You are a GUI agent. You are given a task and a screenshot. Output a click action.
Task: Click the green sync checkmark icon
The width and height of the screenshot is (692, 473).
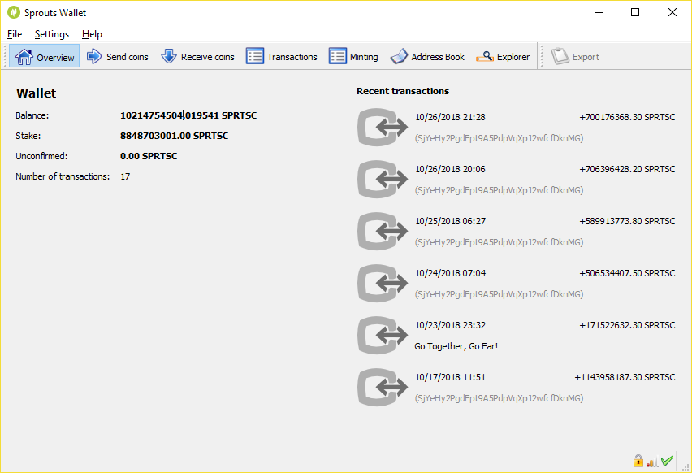pyautogui.click(x=667, y=461)
